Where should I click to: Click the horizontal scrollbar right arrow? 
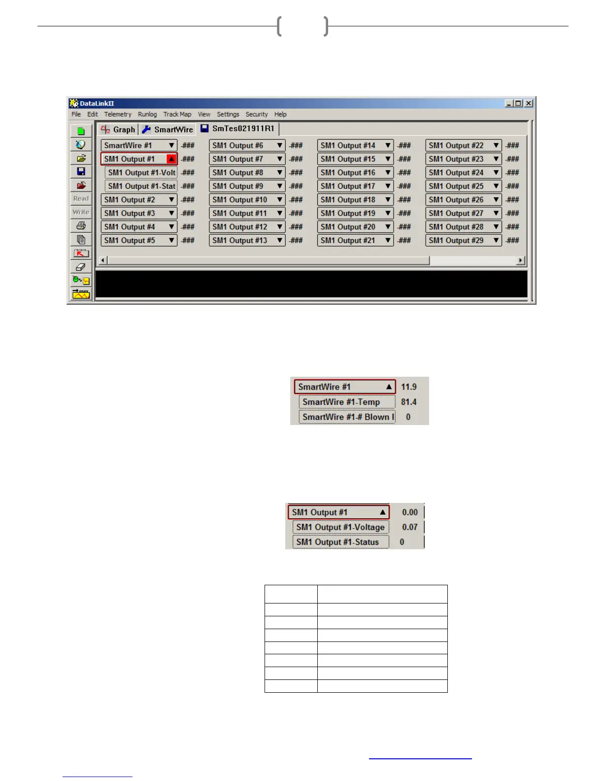coord(521,260)
